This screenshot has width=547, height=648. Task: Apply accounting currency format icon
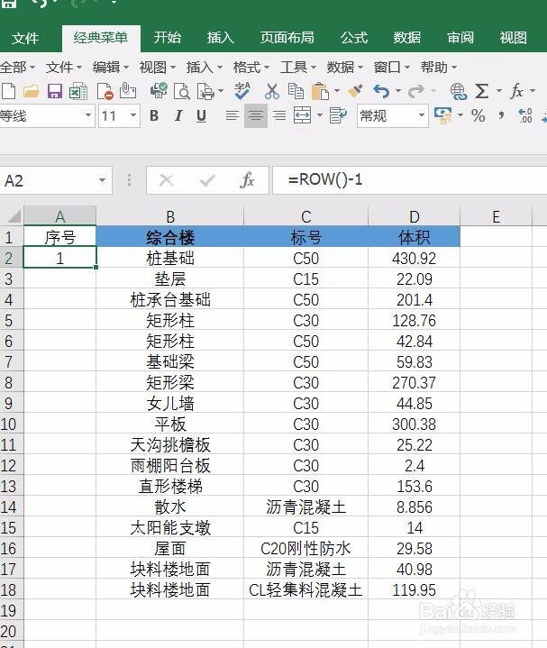[442, 115]
